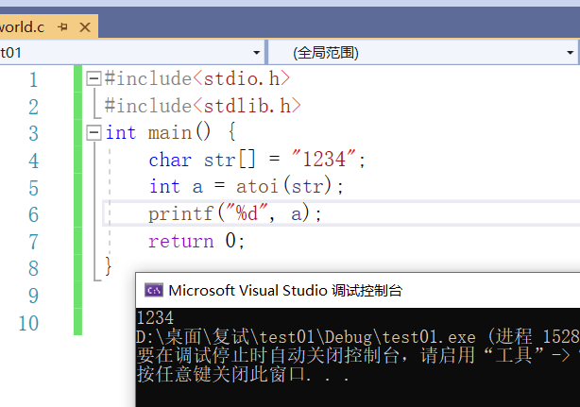Collapse the main function on line 3
This screenshot has height=407, width=580.
click(94, 132)
